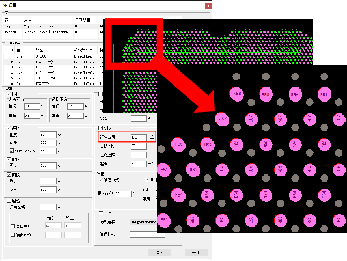Screen dimensions: 347x261
Task: Tick the first unchecked checkbox in the bottom-left sub-table
Action: [13, 227]
